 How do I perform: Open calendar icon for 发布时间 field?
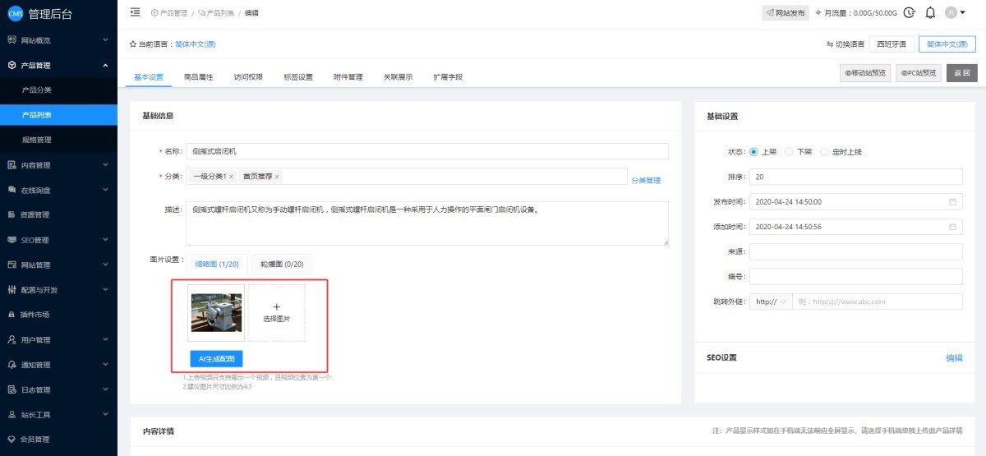[x=952, y=201]
